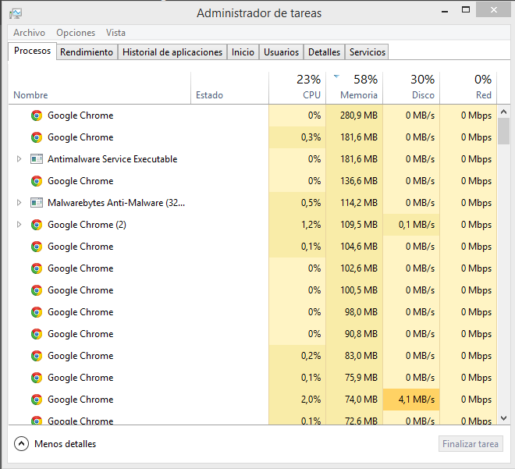Click the Google Chrome (2) name
Image resolution: width=515 pixels, height=469 pixels.
[87, 225]
